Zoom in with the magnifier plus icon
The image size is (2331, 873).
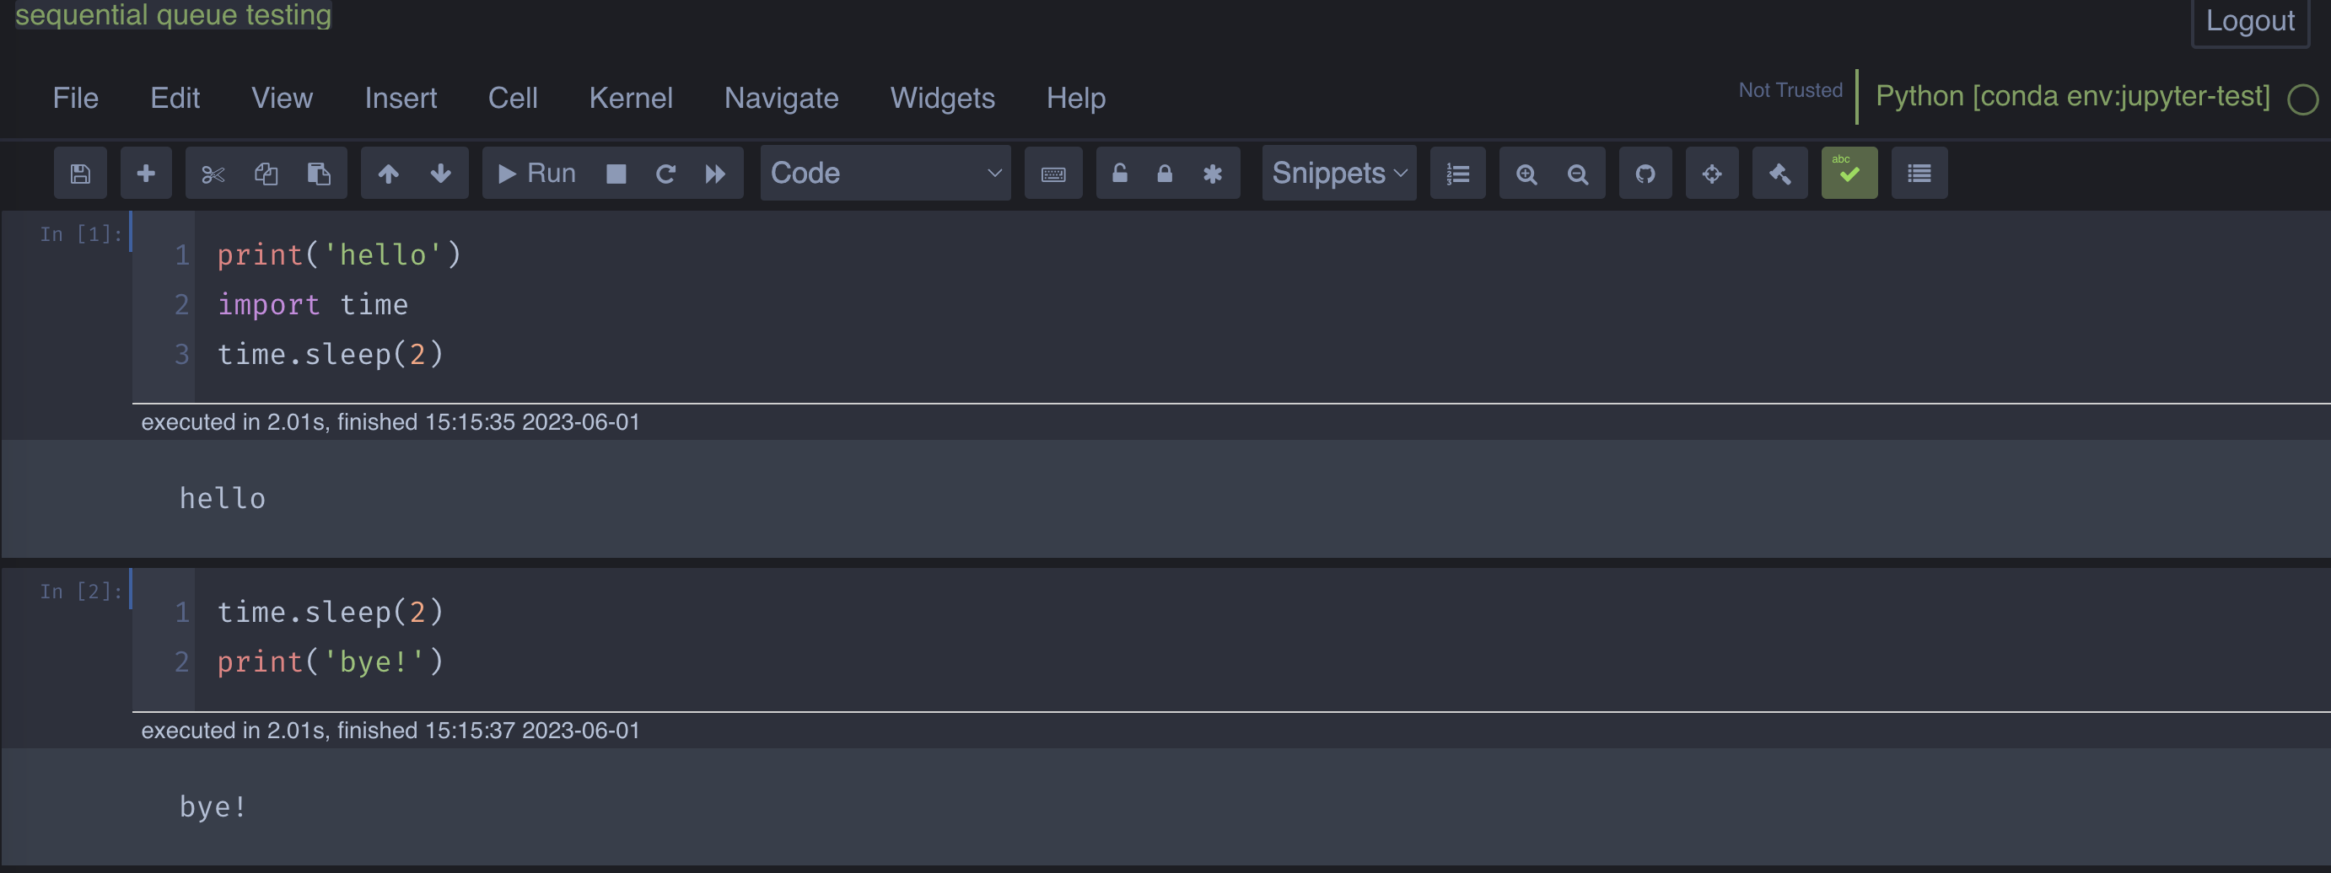coord(1526,174)
